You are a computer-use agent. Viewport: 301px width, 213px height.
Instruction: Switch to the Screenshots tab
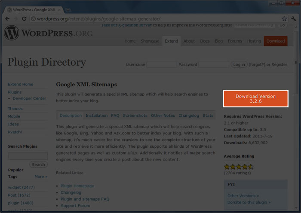click(135, 116)
